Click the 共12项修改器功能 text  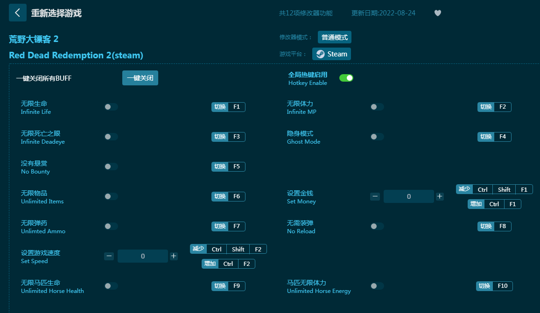click(306, 13)
